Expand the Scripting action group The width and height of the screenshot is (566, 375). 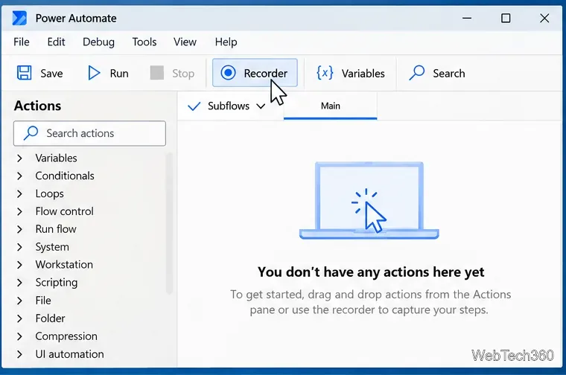tap(20, 282)
